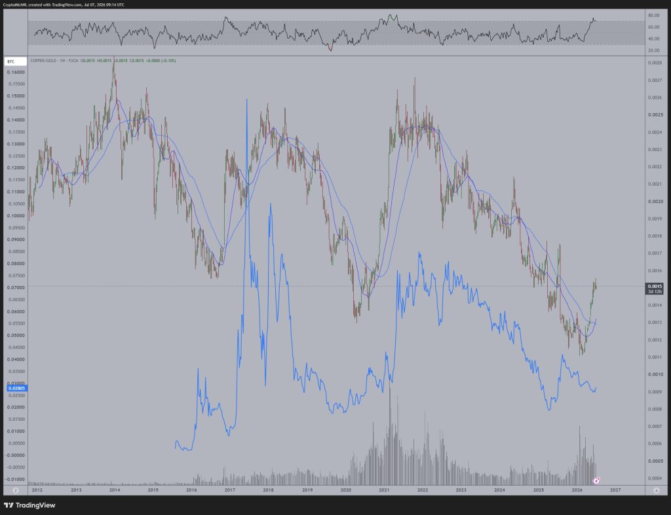Click the 2017 year label
Screen dimensions: 671x515
tap(230, 490)
